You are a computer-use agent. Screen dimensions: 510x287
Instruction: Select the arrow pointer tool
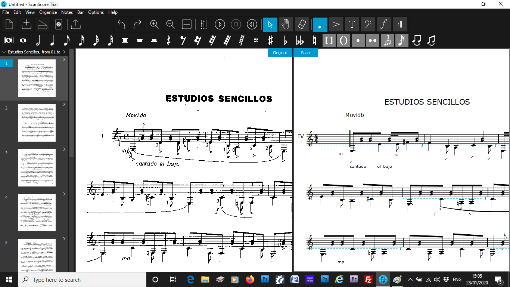click(x=270, y=25)
